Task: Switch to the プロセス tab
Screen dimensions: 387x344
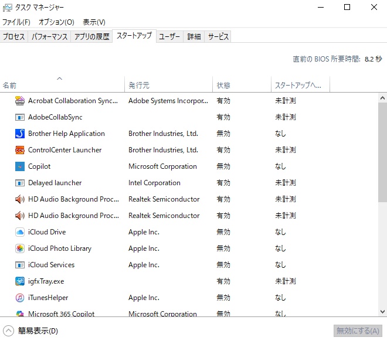Action: 14,37
